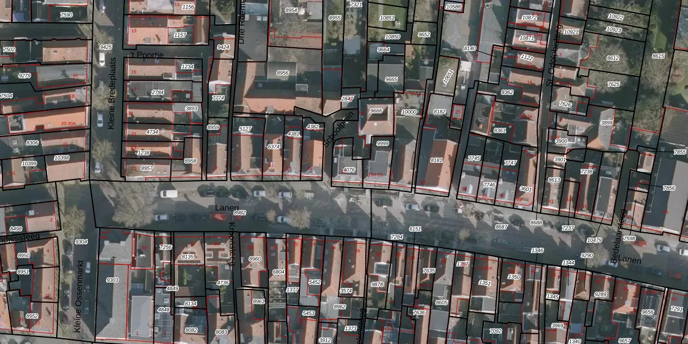688x344 pixels.
Task: Click the 't Poortje street label
Action: point(147,55)
